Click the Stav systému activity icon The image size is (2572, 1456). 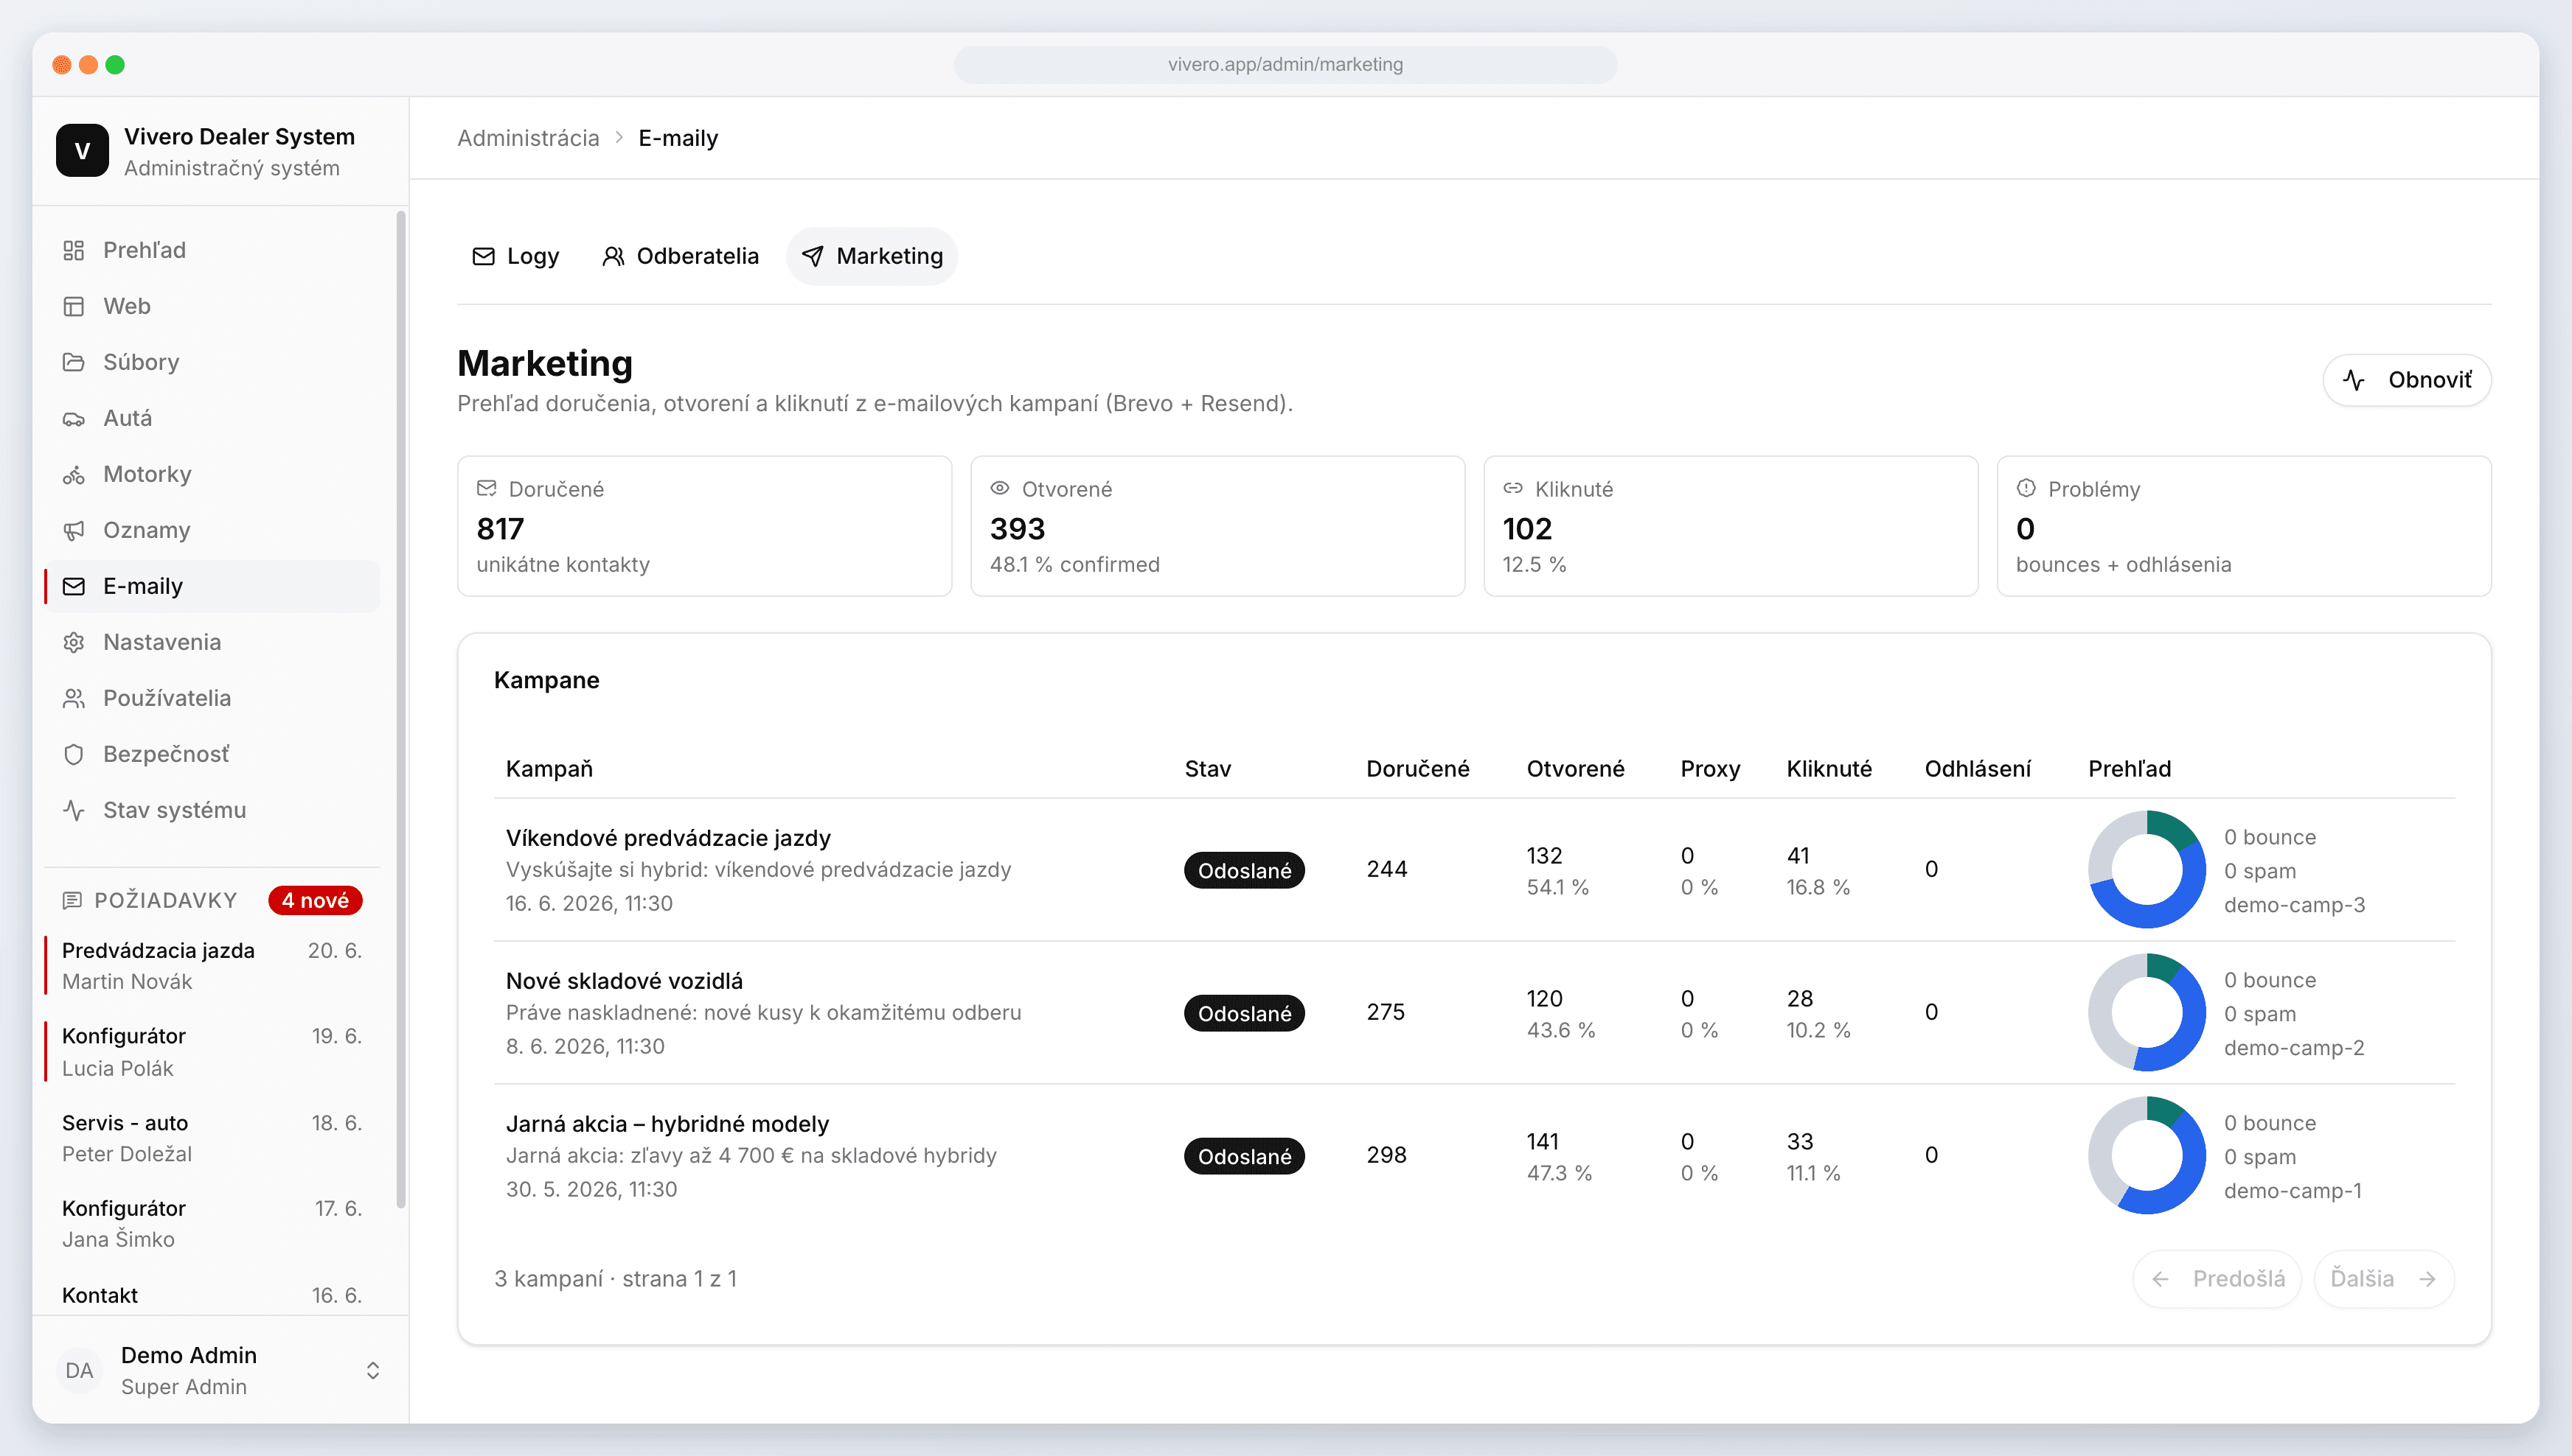73,810
